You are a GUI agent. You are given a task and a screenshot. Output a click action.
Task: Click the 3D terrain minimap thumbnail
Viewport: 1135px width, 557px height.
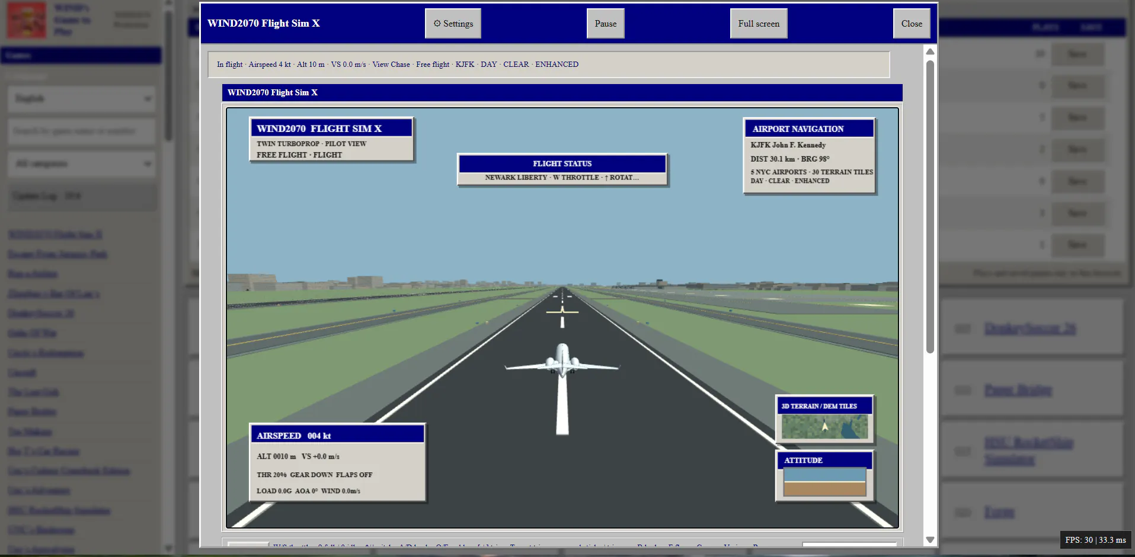824,427
